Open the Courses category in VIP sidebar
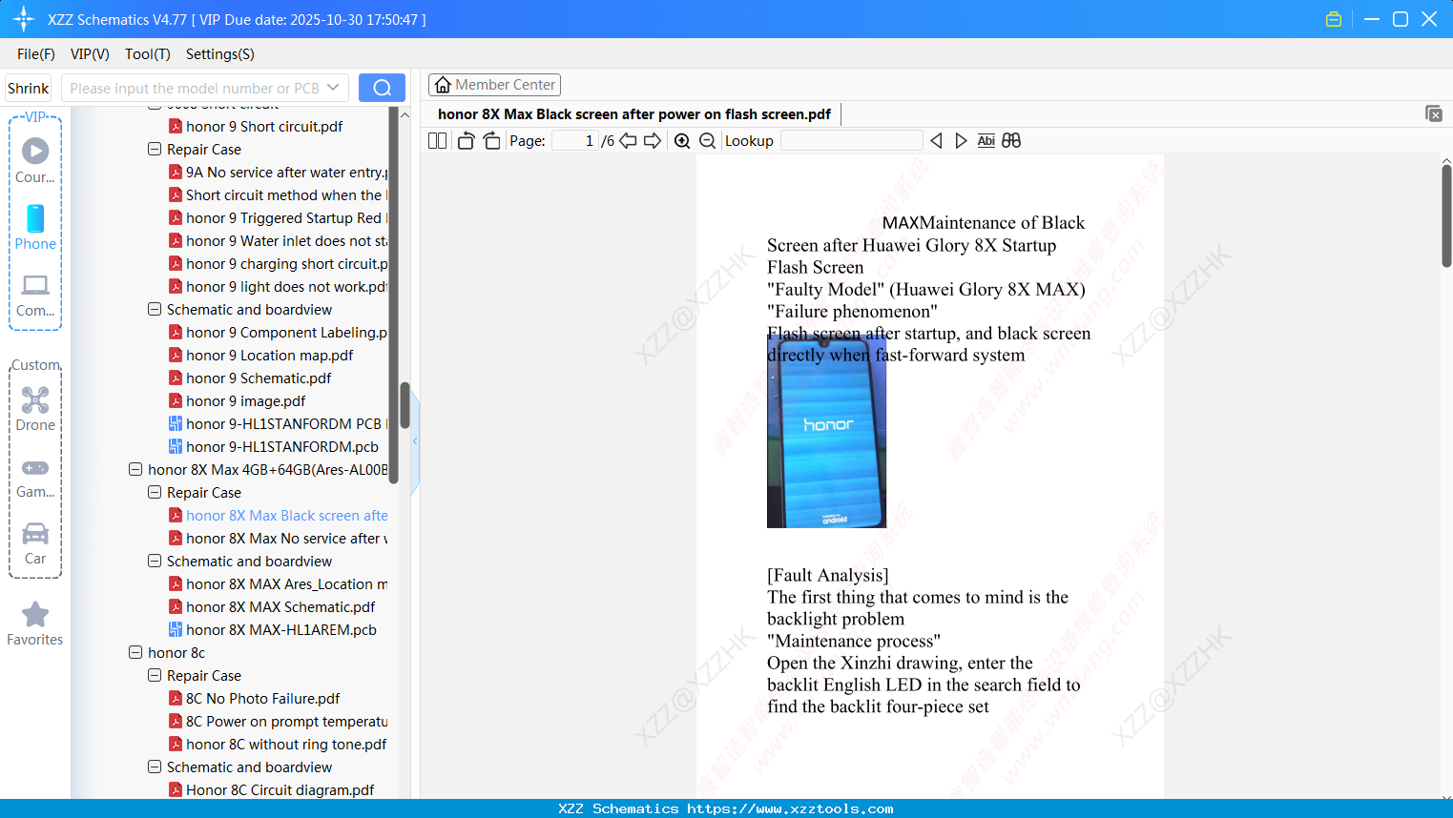The width and height of the screenshot is (1453, 818). (35, 161)
